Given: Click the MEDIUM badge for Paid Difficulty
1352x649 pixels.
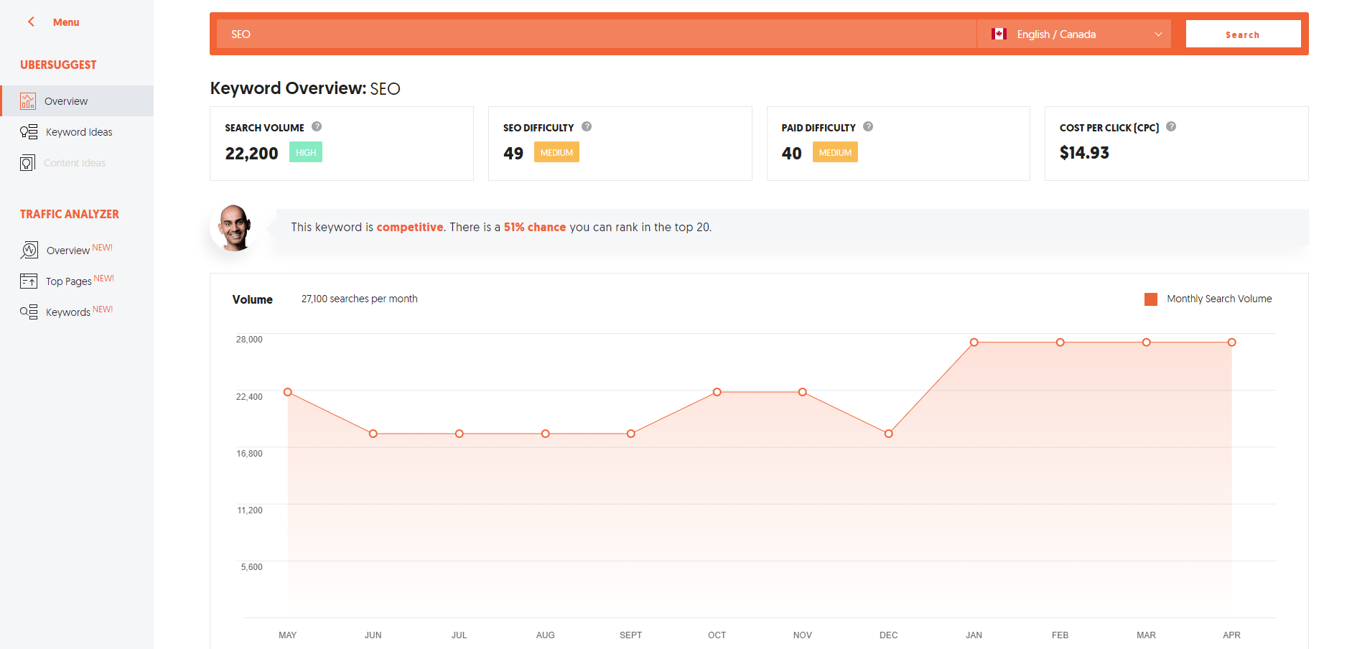Looking at the screenshot, I should click(835, 152).
